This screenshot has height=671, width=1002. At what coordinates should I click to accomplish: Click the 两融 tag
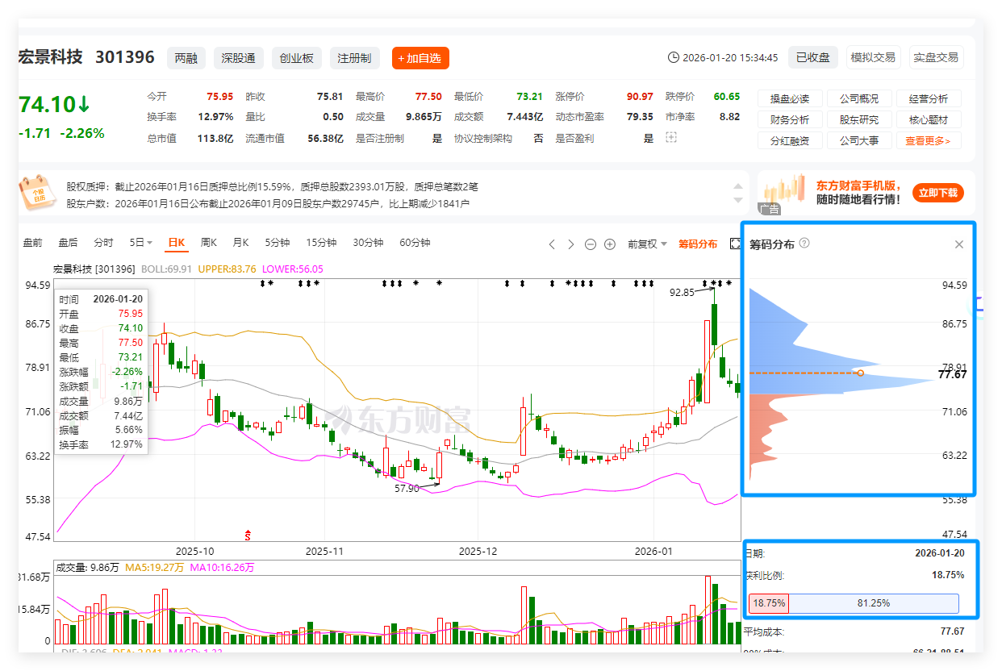186,58
